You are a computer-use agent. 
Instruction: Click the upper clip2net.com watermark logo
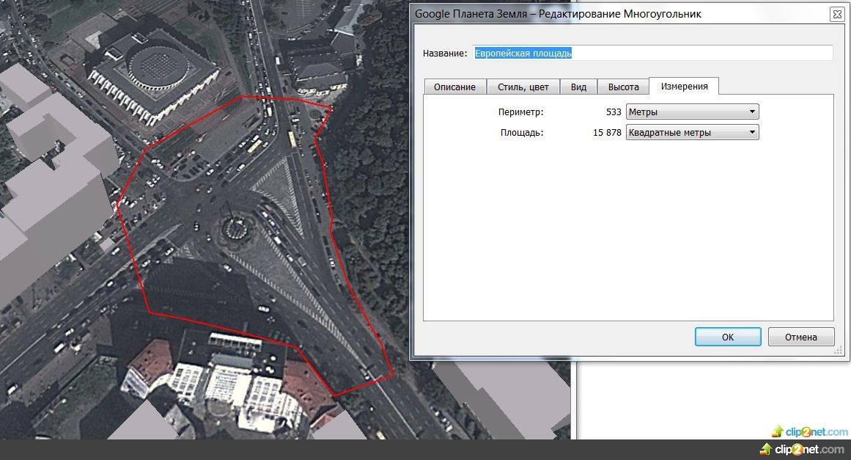coord(809,432)
